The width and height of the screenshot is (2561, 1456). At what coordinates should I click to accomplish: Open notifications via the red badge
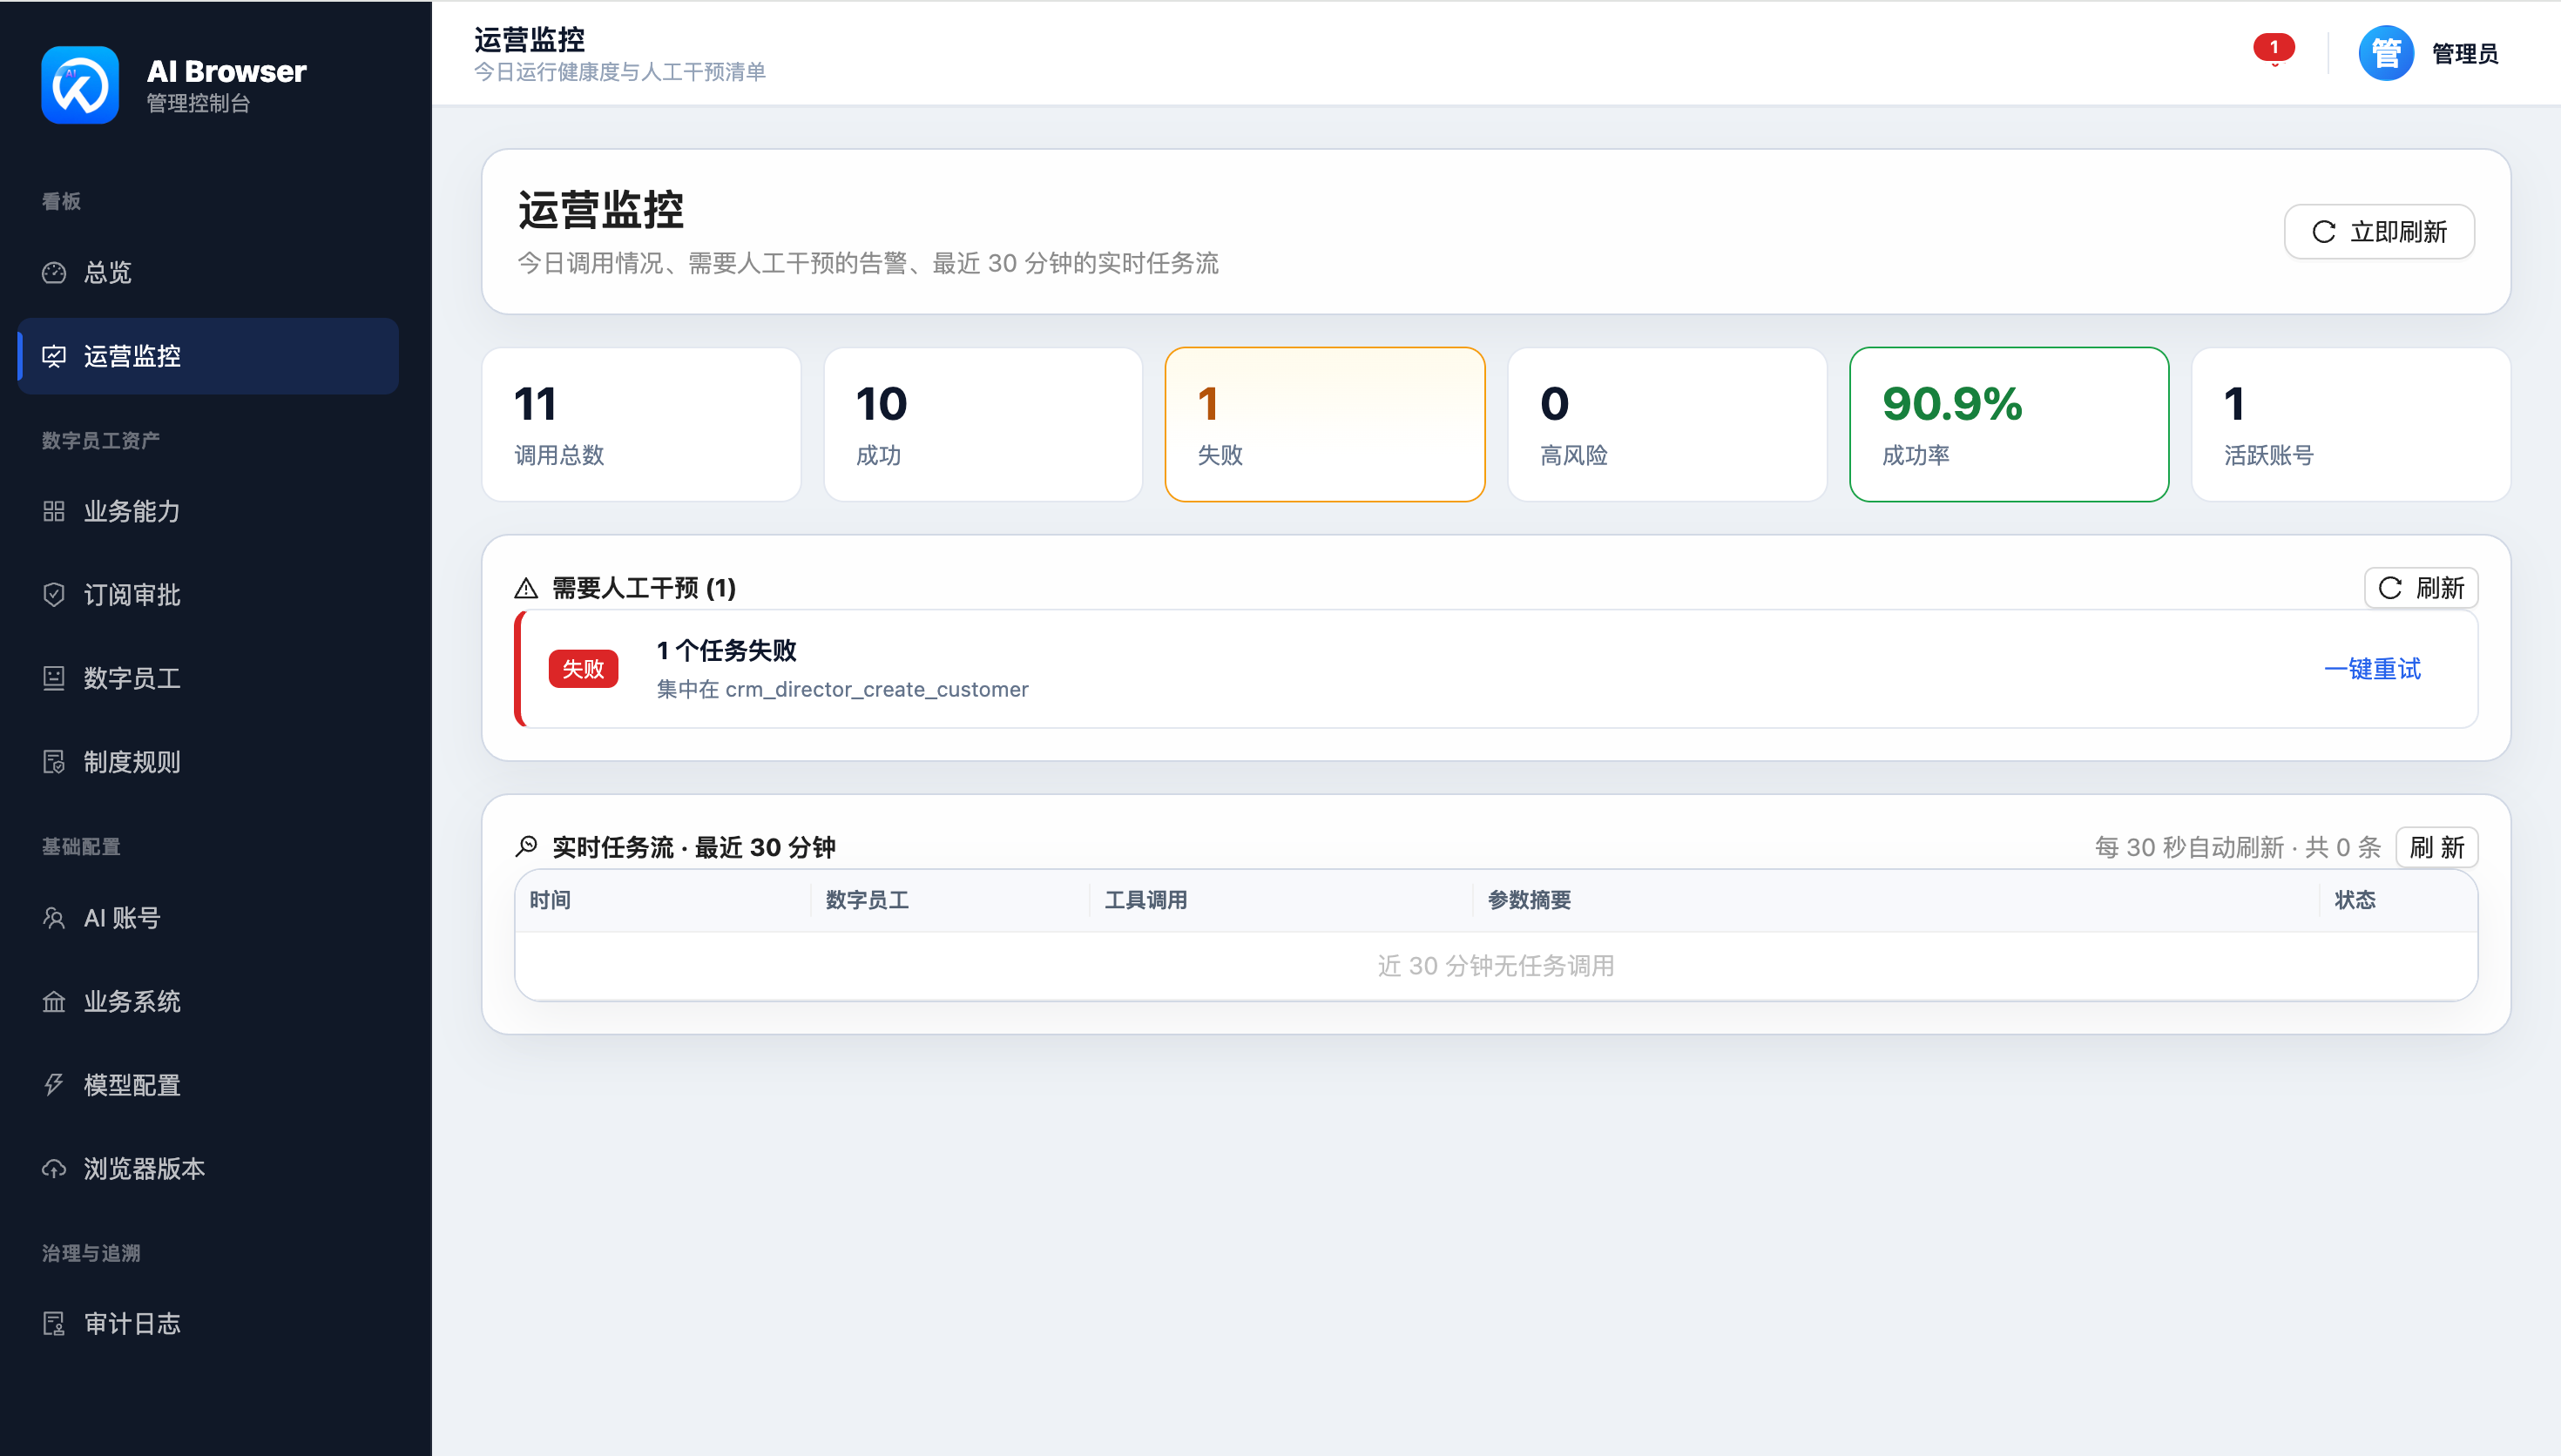(2273, 48)
